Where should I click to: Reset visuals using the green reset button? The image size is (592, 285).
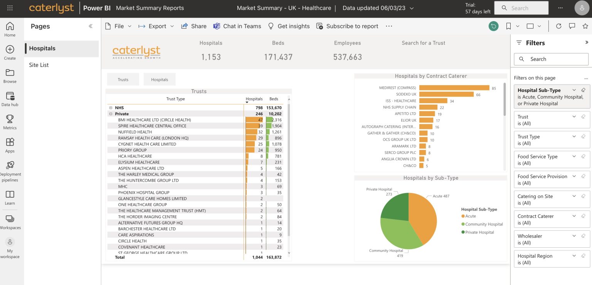tap(494, 26)
